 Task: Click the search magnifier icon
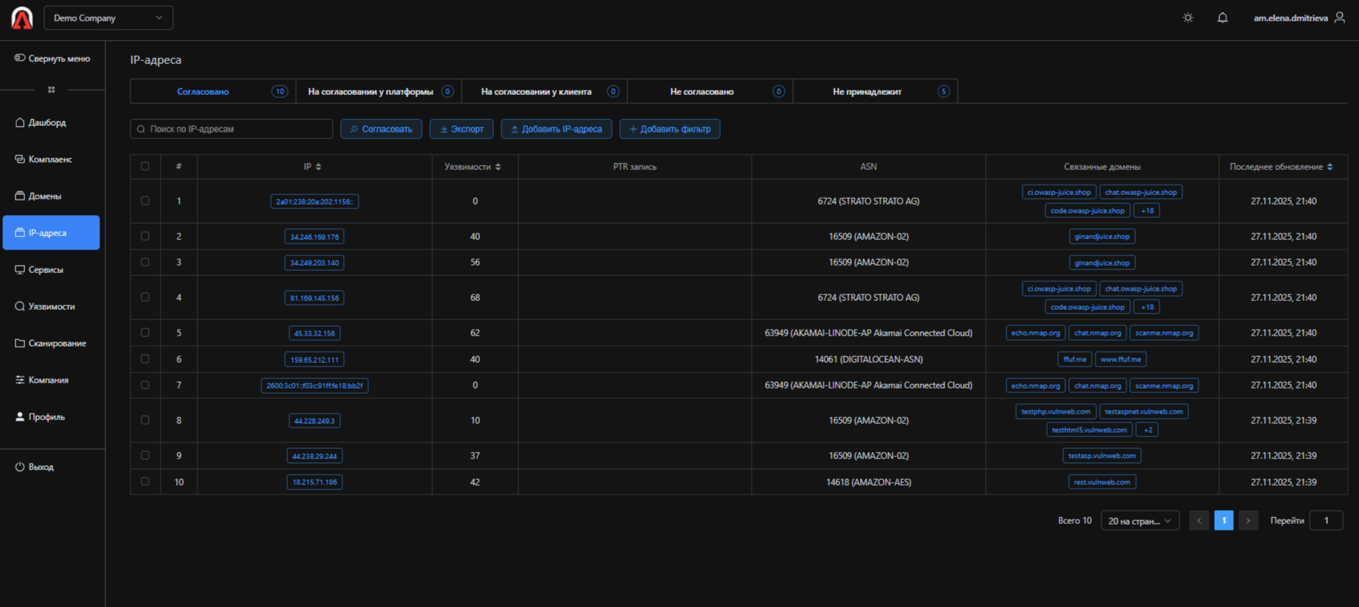(x=141, y=129)
